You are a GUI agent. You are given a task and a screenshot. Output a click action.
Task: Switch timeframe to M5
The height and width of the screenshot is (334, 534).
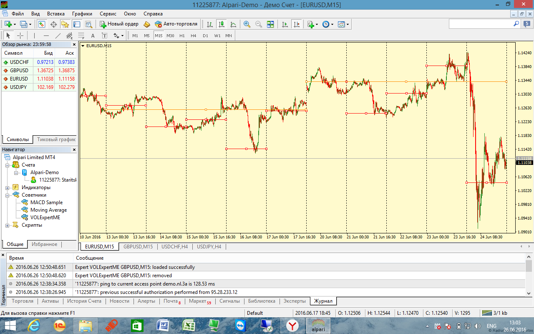(147, 35)
